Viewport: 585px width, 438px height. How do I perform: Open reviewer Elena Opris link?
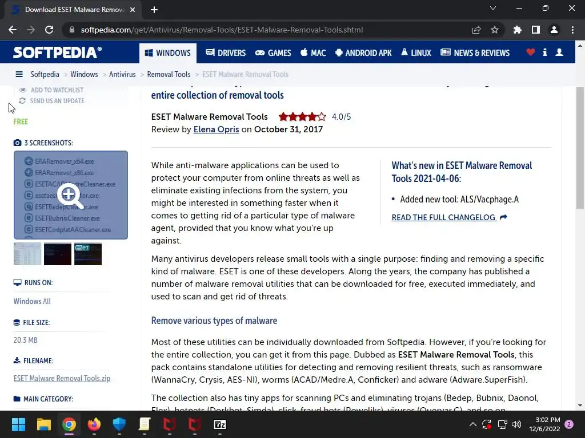[216, 129]
